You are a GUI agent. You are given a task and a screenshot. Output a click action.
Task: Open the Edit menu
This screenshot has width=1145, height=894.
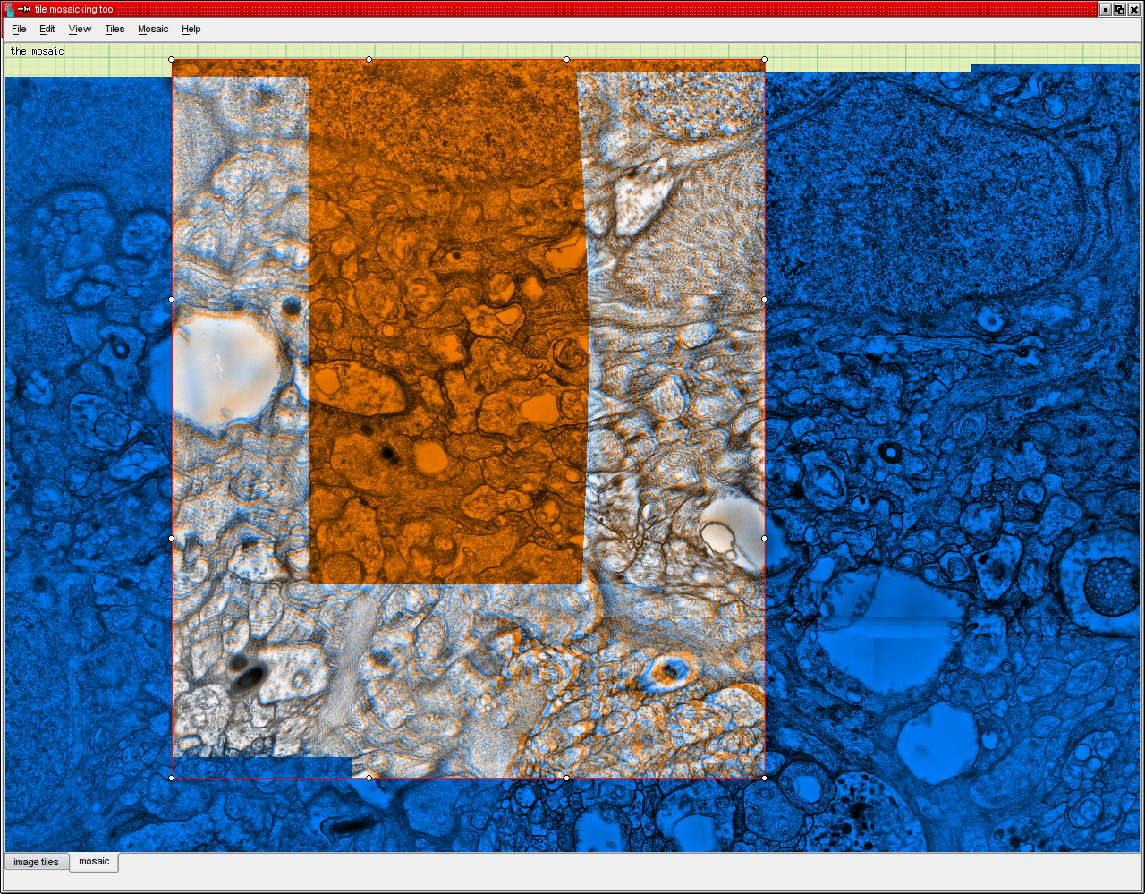47,29
